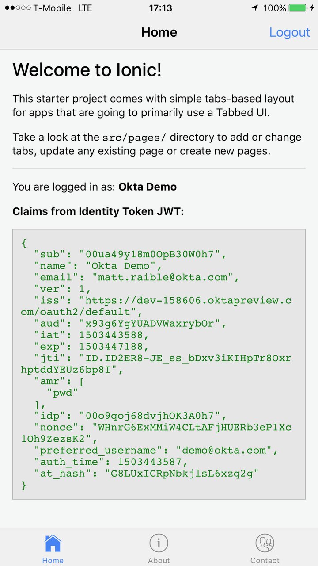This screenshot has width=318, height=566.
Task: Switch to the "Contact" tab label
Action: click(x=265, y=560)
